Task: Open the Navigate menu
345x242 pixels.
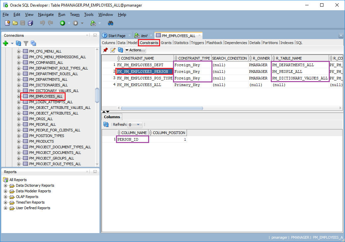Action: click(46, 14)
